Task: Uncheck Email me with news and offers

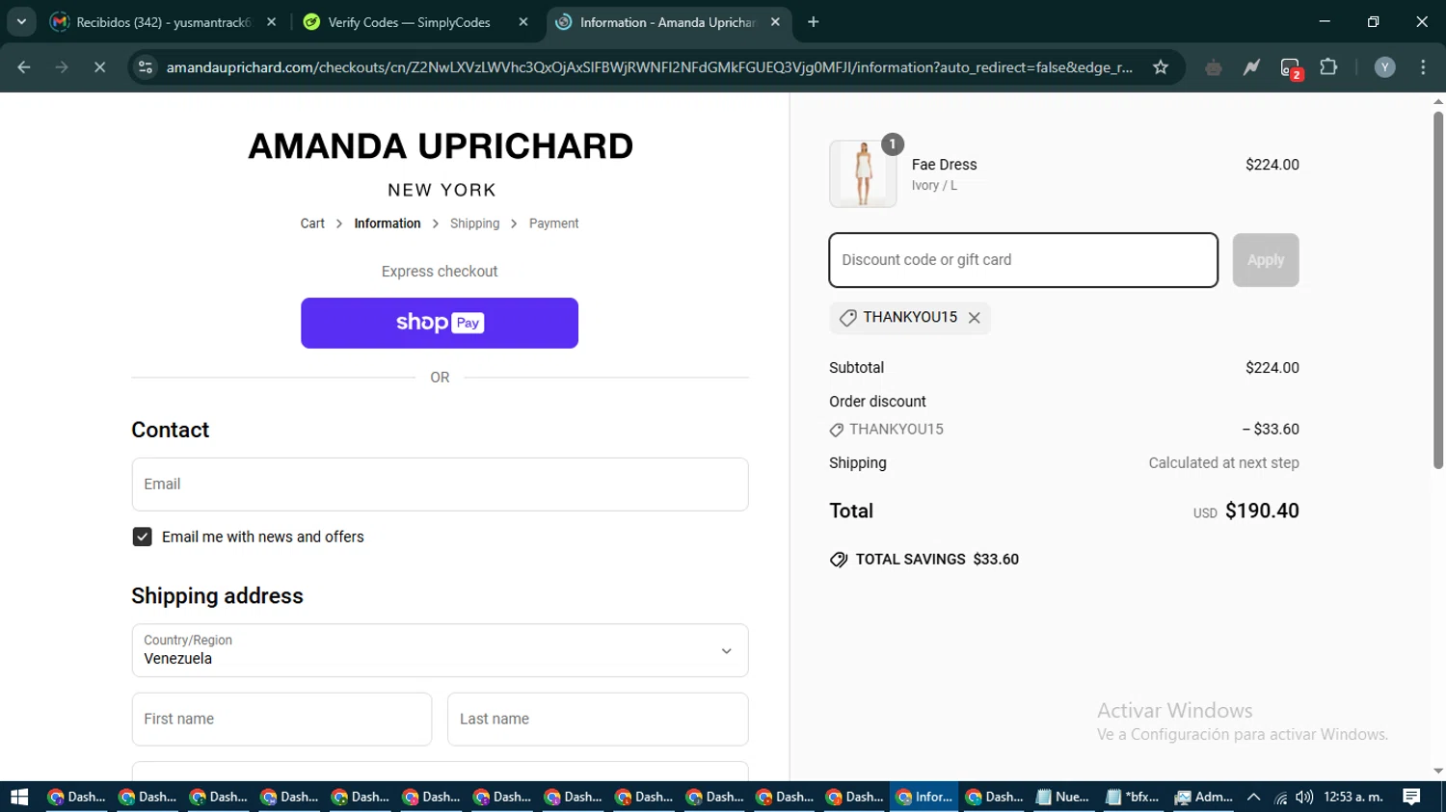Action: [x=143, y=537]
